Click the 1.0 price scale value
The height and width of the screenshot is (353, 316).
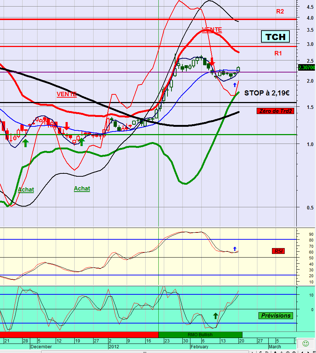[310, 144]
